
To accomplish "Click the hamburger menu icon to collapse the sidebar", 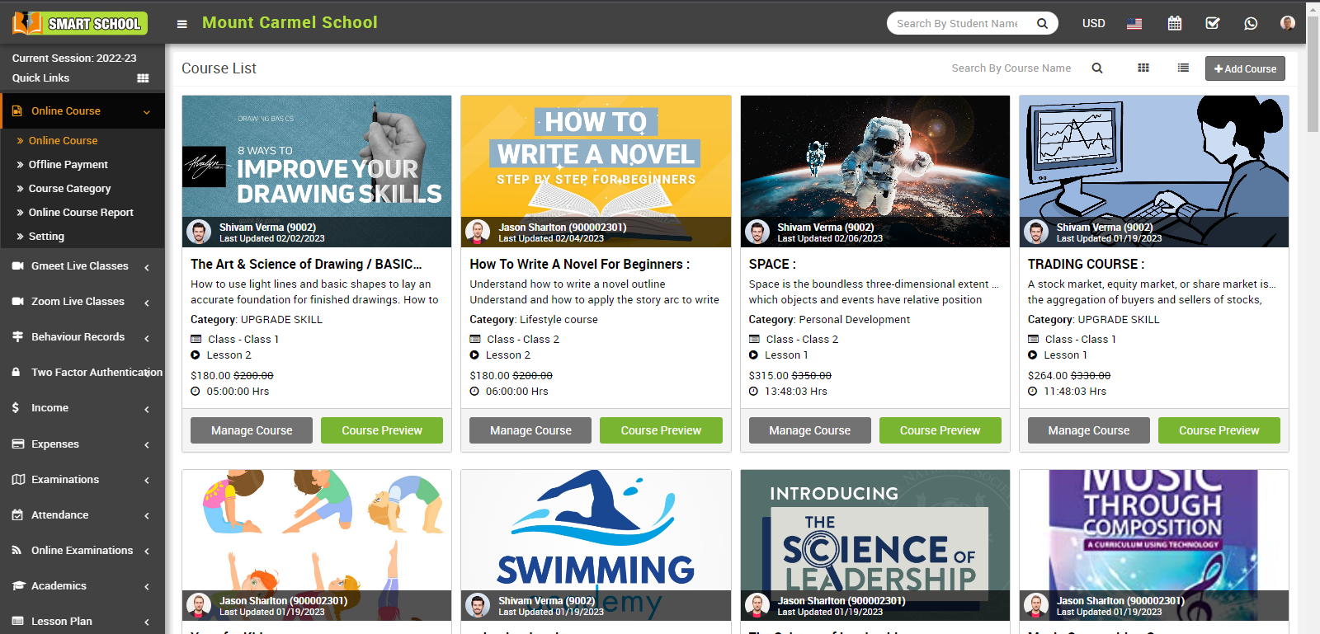I will (x=182, y=24).
